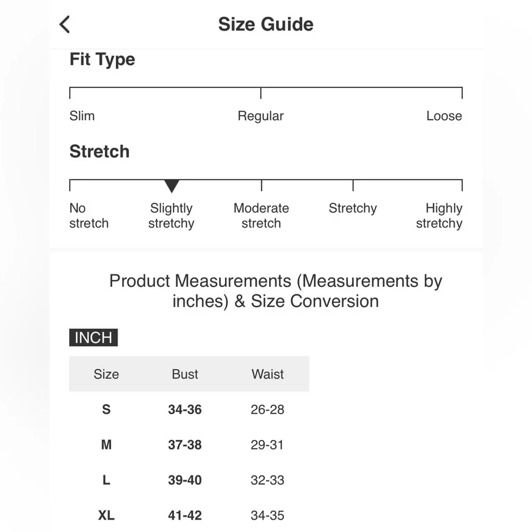532x532 pixels.
Task: Go back using the arrow icon
Action: coord(65,24)
